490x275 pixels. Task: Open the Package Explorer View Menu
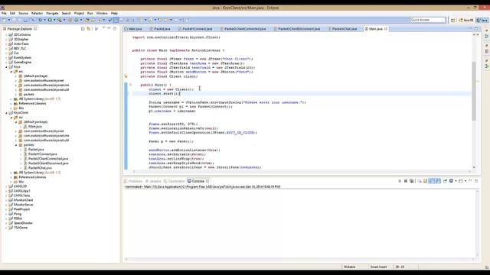point(103,28)
